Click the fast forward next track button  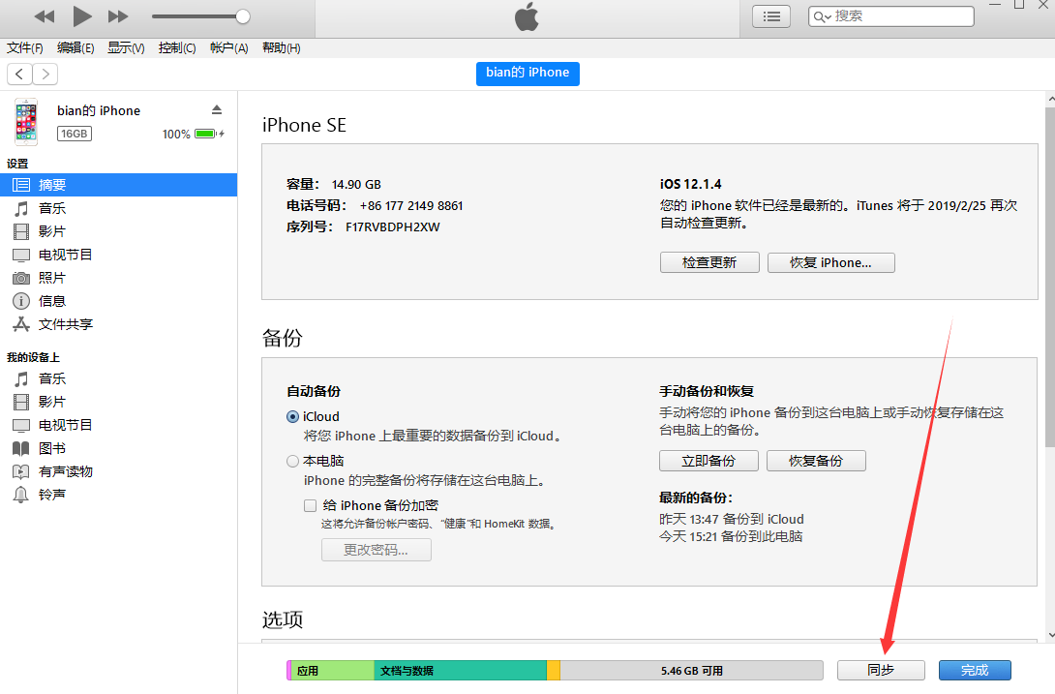[118, 16]
